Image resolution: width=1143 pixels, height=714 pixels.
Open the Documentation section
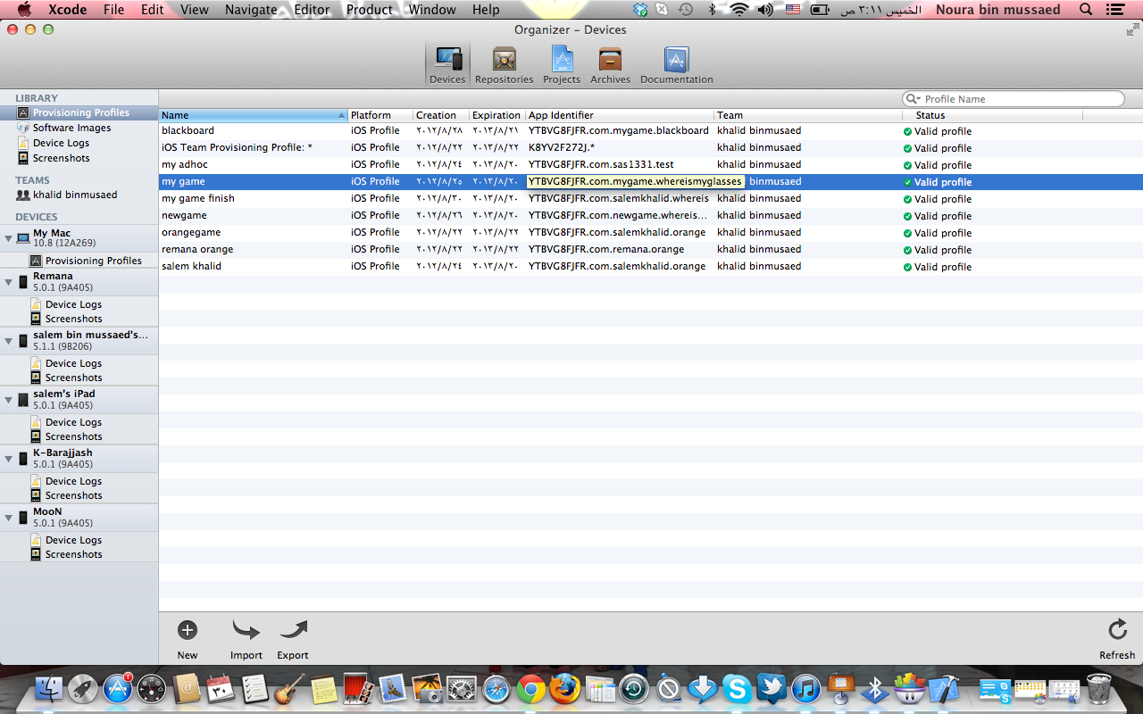(x=677, y=65)
